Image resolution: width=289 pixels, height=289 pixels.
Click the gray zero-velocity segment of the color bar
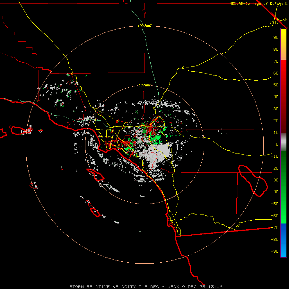(284, 142)
